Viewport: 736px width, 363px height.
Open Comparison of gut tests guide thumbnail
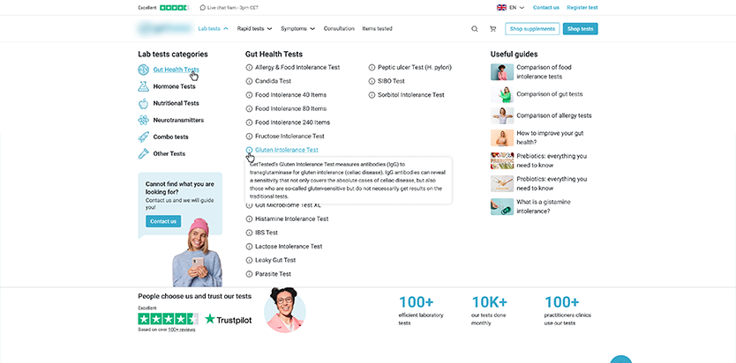tap(501, 94)
